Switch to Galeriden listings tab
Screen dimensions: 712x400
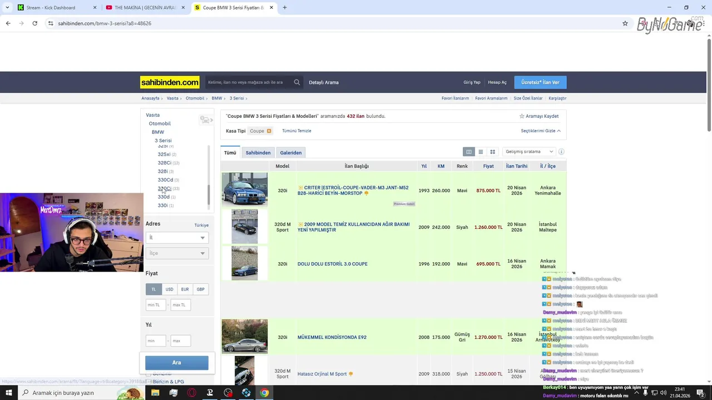291,153
